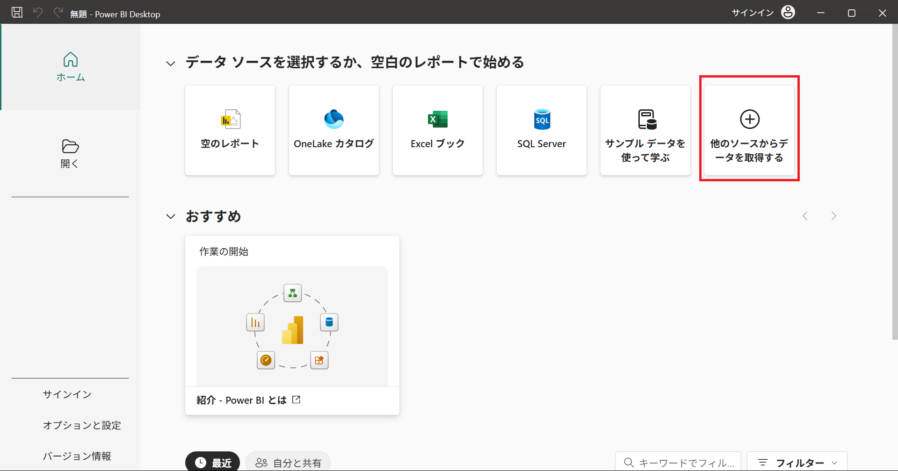Image resolution: width=898 pixels, height=471 pixels.
Task: Maximize the Power BI Desktop window
Action: [x=852, y=13]
